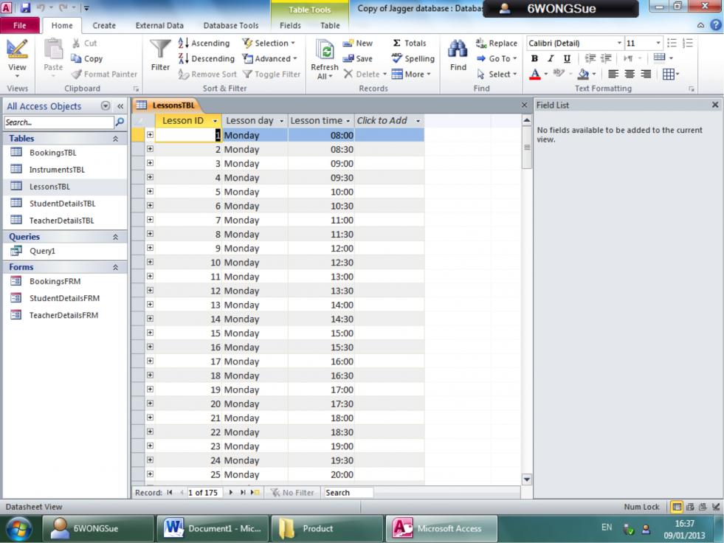Toggle bold text formatting

534,58
